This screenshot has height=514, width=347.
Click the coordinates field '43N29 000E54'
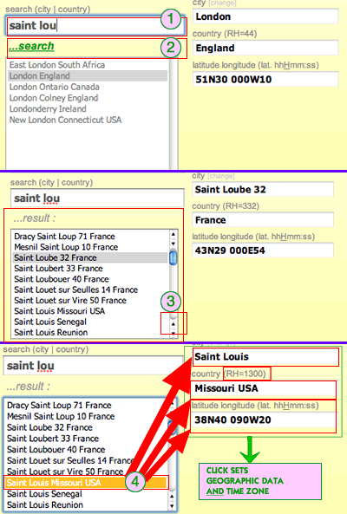pos(263,250)
